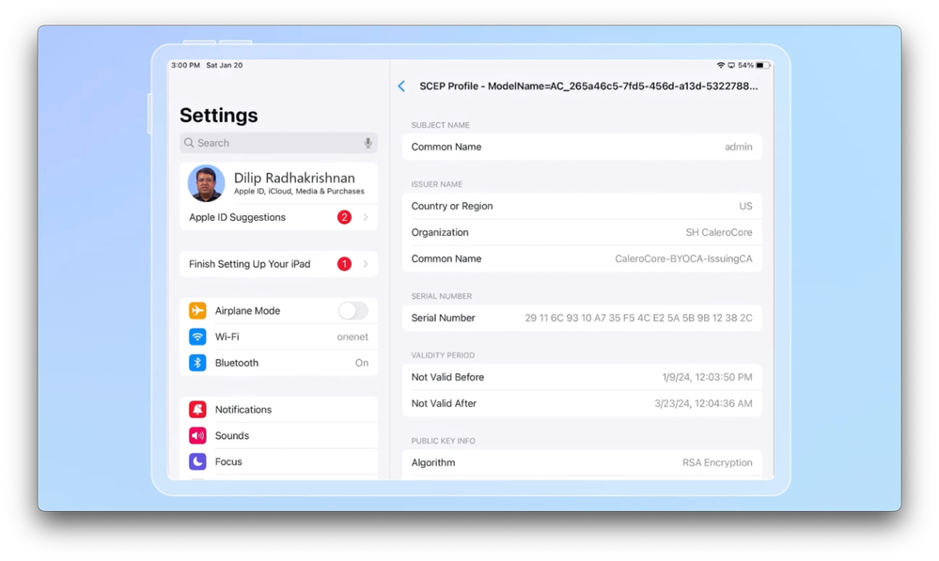Viewport: 939px width, 561px height.
Task: Tap the ISSUER NAME section header
Action: click(x=436, y=184)
